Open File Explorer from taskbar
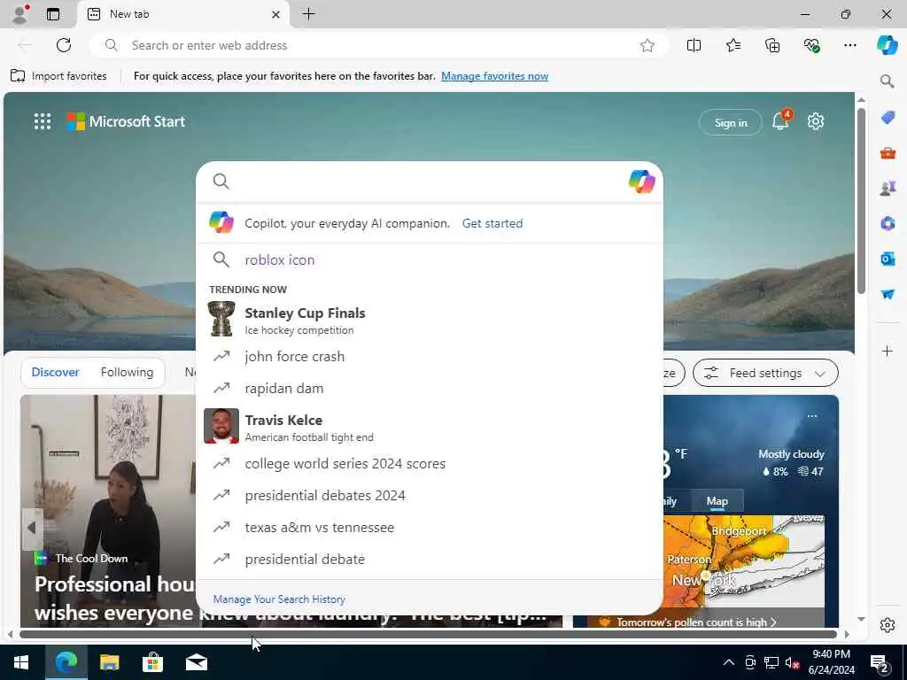 tap(109, 662)
